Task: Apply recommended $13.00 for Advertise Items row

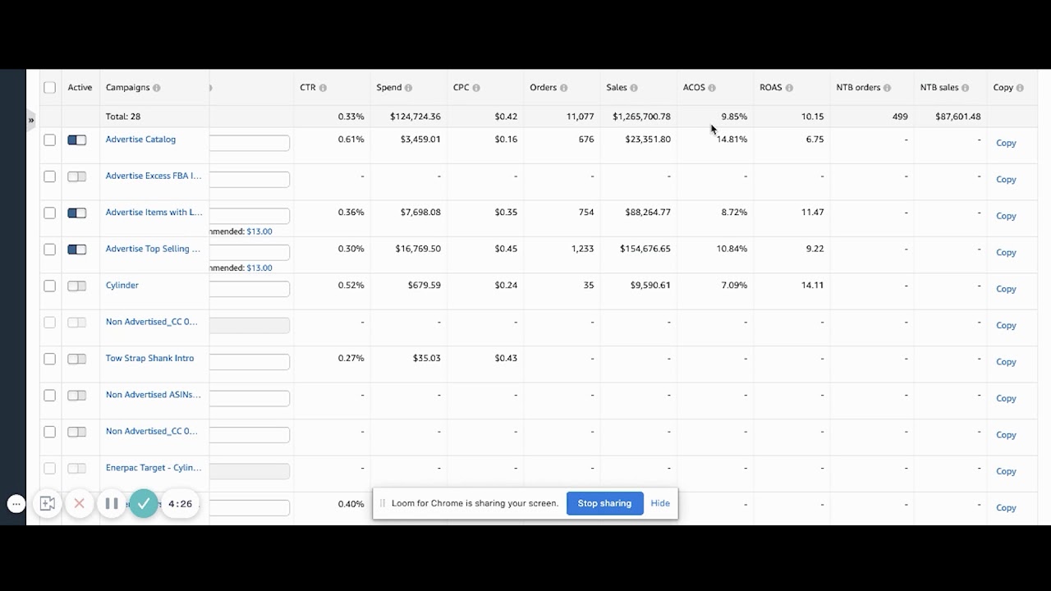Action: pyautogui.click(x=259, y=231)
